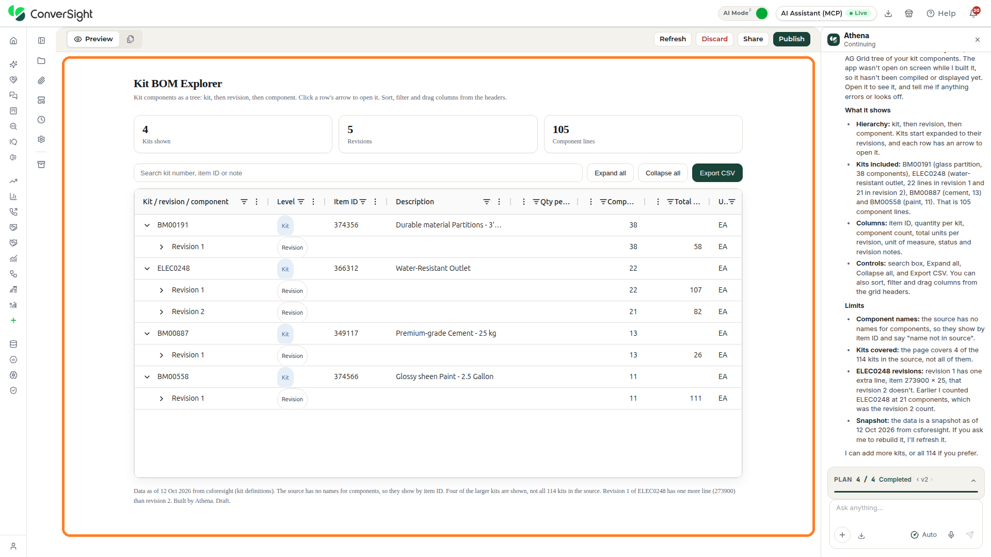Toggle the AI Mode switch

point(761,13)
